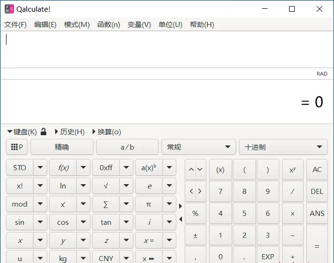Click the ∑ sum button
334x263 pixels.
point(106,204)
